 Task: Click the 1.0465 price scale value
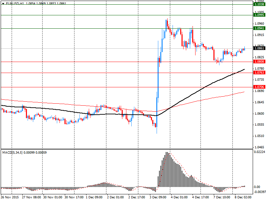coord(259,147)
